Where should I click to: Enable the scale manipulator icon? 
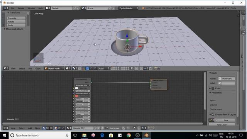[95, 68]
